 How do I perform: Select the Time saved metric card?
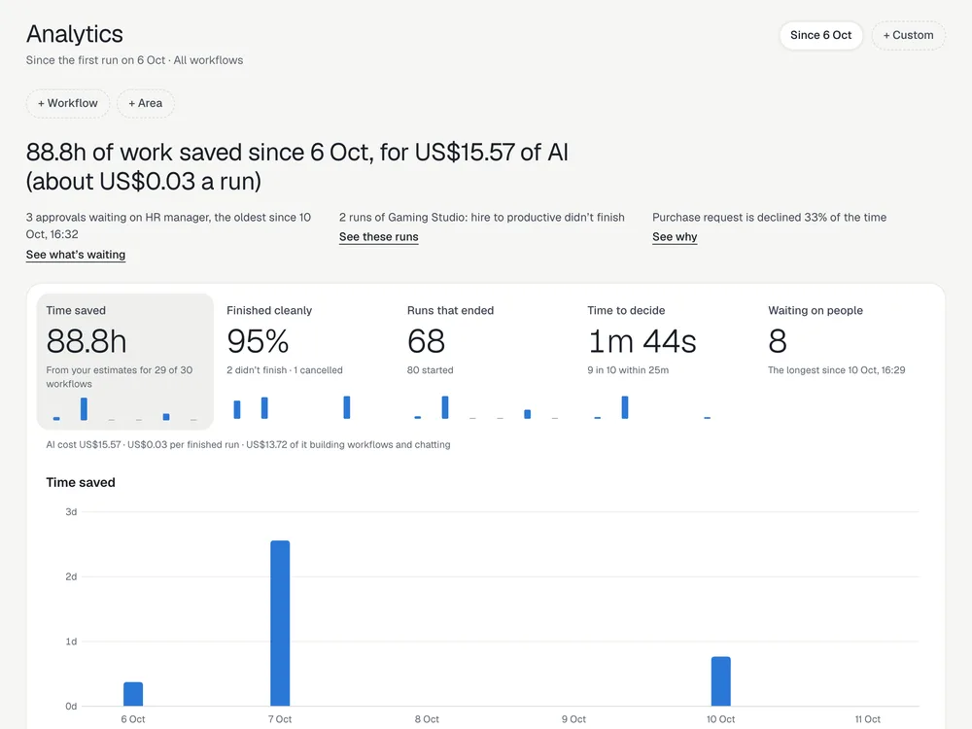(125, 362)
